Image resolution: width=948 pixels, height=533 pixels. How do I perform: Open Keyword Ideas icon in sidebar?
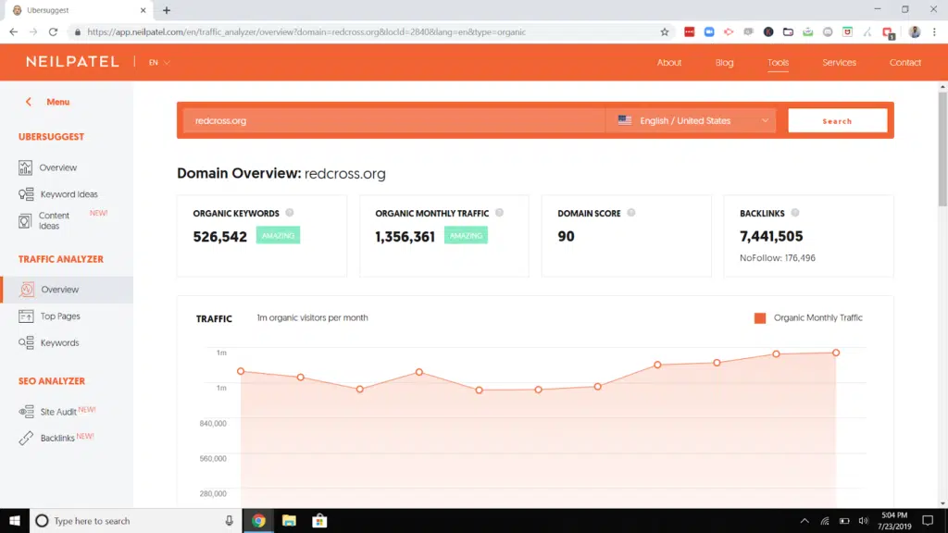coord(25,194)
